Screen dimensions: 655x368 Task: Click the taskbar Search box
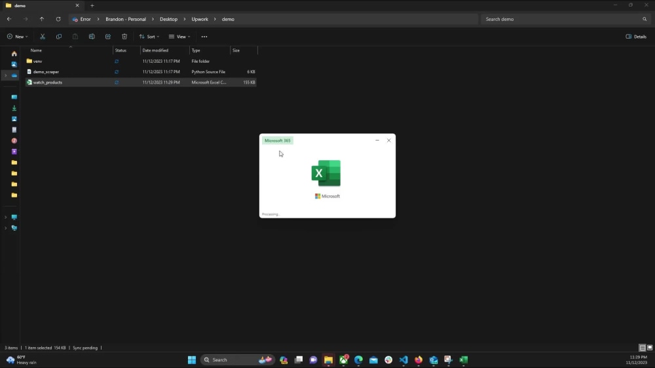pos(237,360)
